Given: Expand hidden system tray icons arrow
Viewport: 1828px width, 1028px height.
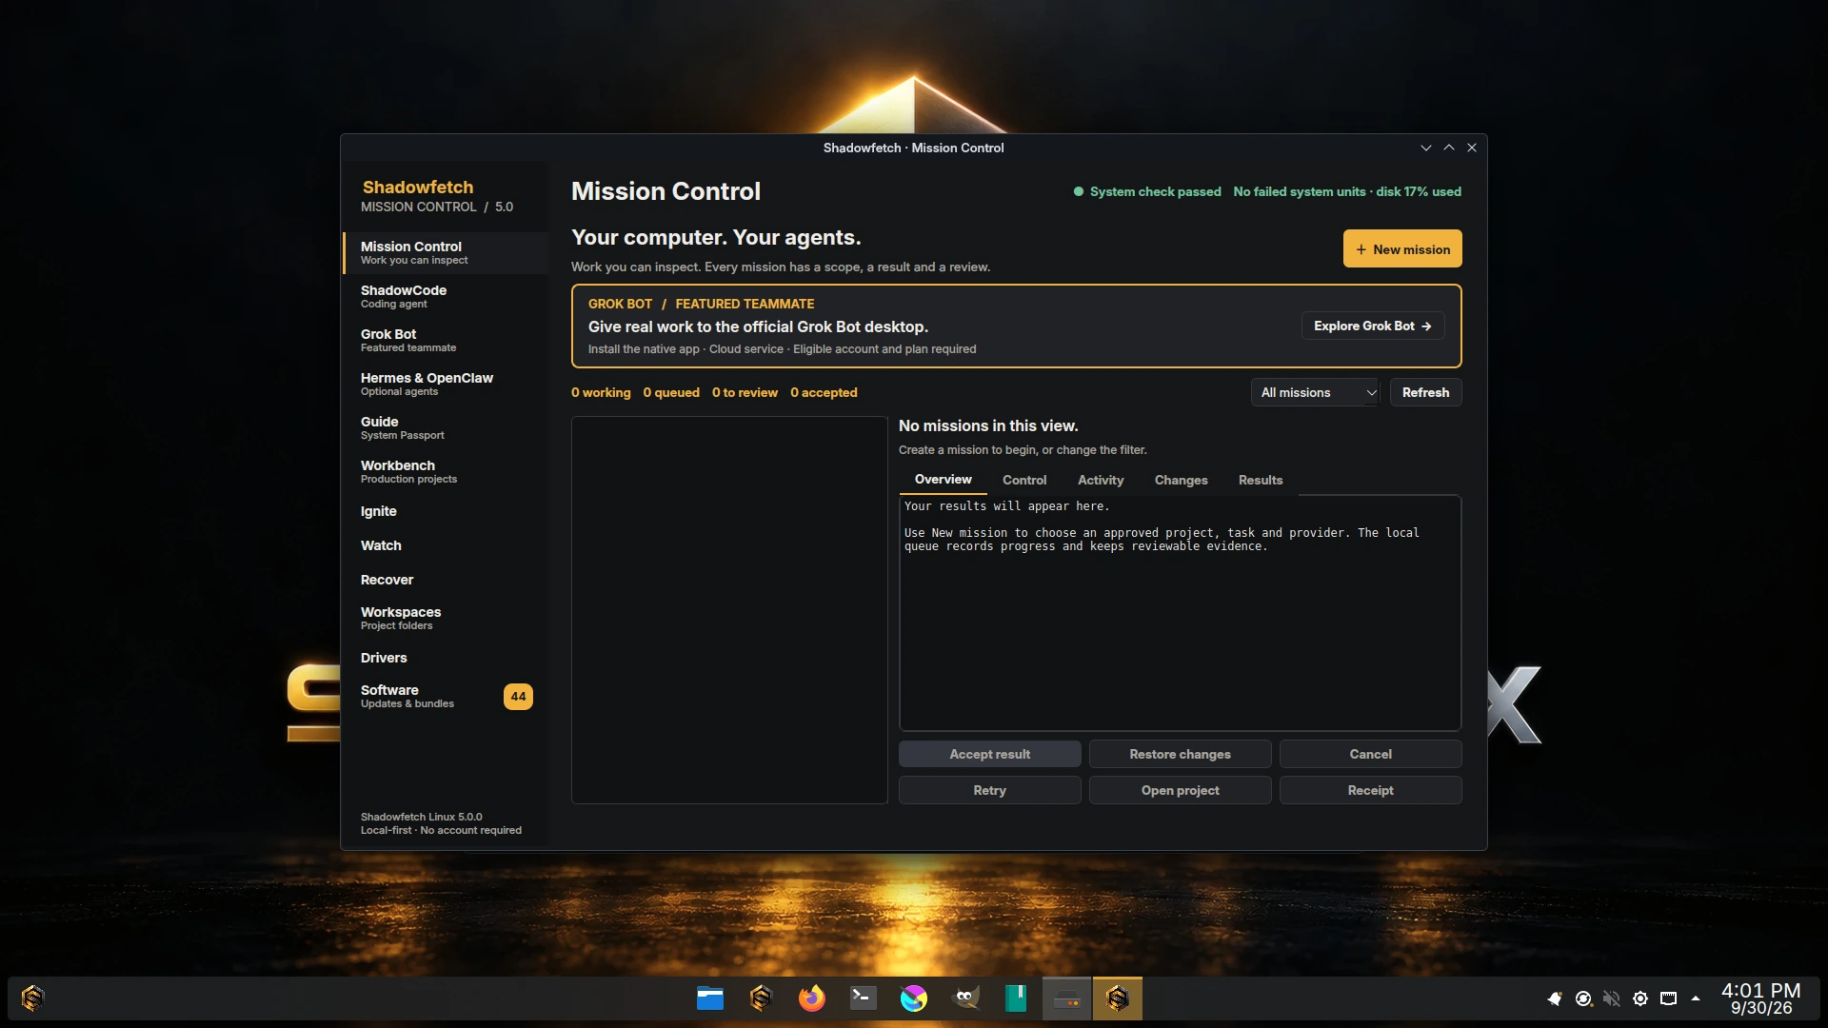Looking at the screenshot, I should coord(1696,998).
